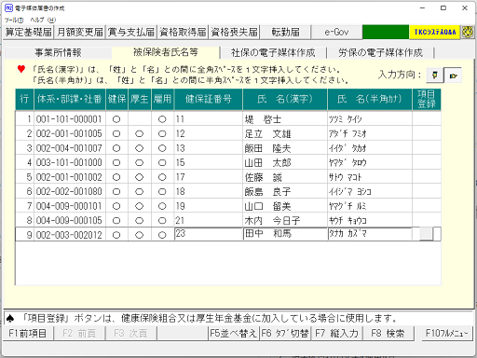
Task: Click the e-Gov button
Action: tap(336, 32)
